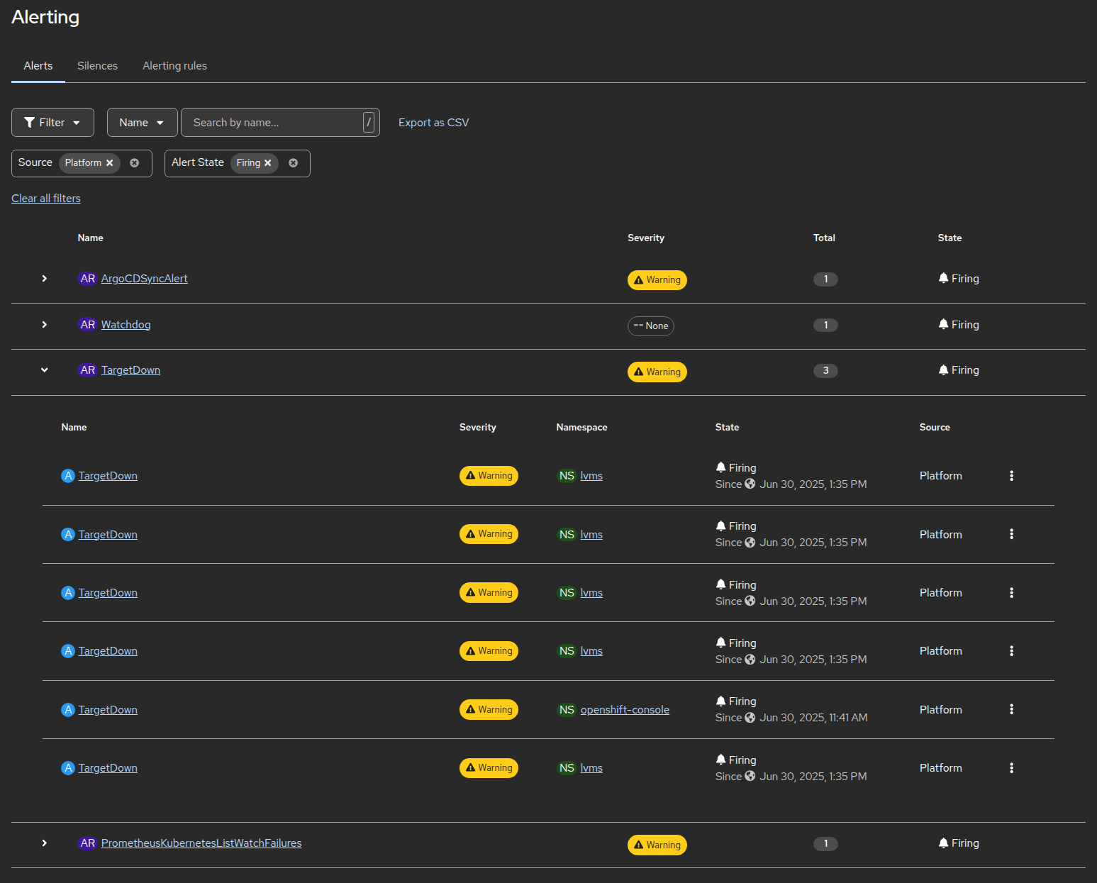The height and width of the screenshot is (883, 1097).
Task: Clear the Alert State filter group
Action: pyautogui.click(x=294, y=163)
